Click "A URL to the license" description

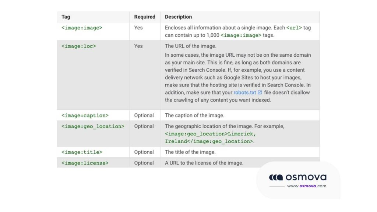click(204, 163)
